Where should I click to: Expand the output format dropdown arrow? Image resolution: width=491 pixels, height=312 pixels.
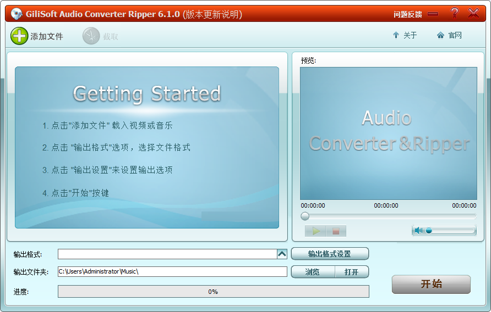click(x=282, y=254)
